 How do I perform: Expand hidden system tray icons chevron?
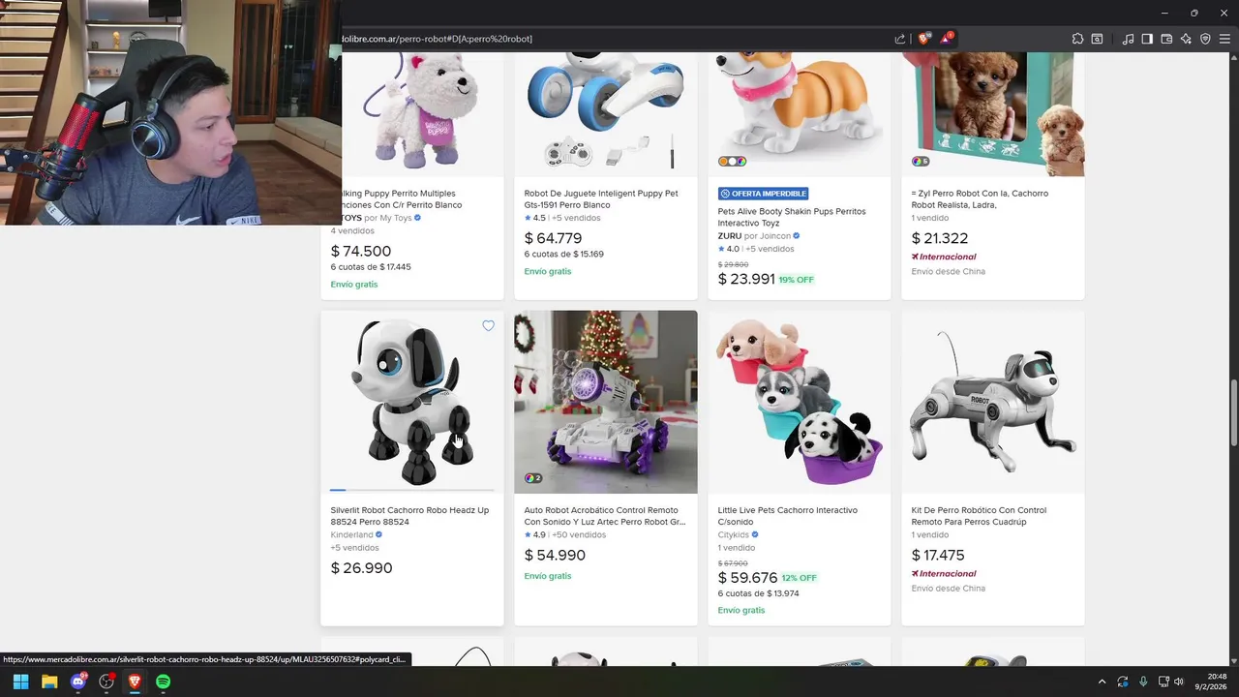(1102, 682)
